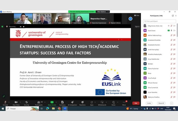The image size is (178, 121).
Task: Click the green encryption shield icon
Action: point(2,27)
